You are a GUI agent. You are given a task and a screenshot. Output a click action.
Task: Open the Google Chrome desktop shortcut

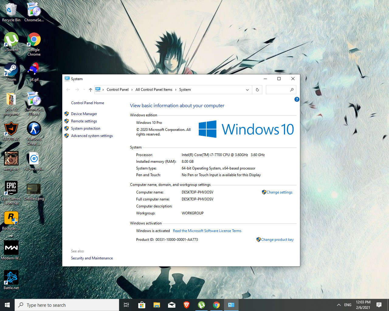click(x=34, y=44)
